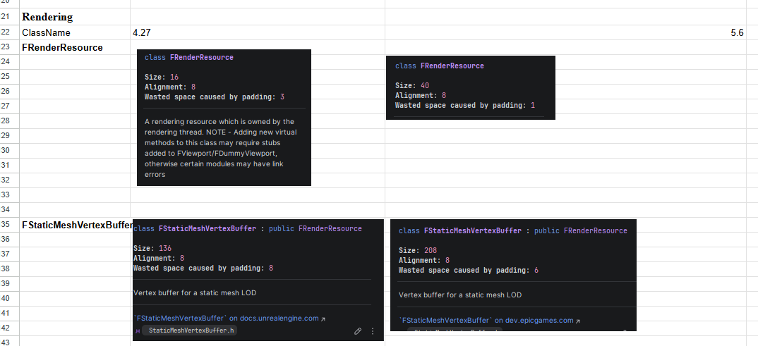Click 'Wasted space caused by padding: 8' line
This screenshot has height=346, width=758.
click(203, 268)
